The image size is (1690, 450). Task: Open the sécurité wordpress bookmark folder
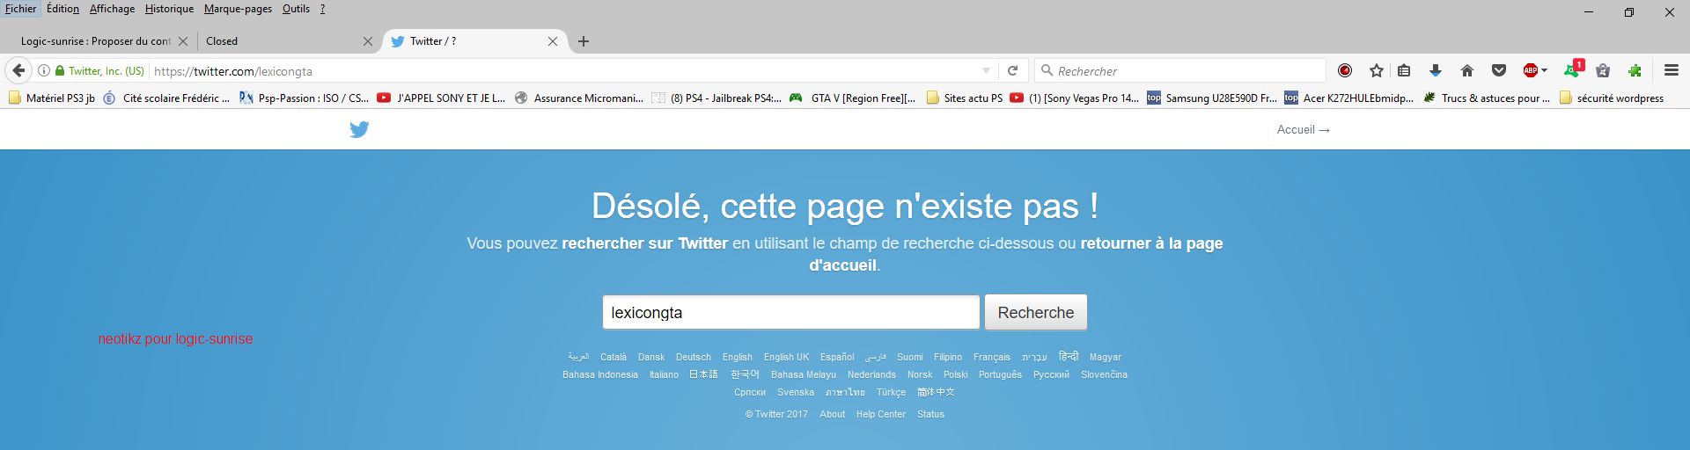[x=1612, y=98]
